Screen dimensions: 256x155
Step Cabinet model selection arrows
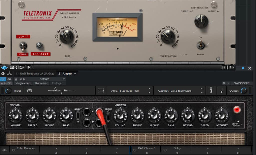pos(202,91)
